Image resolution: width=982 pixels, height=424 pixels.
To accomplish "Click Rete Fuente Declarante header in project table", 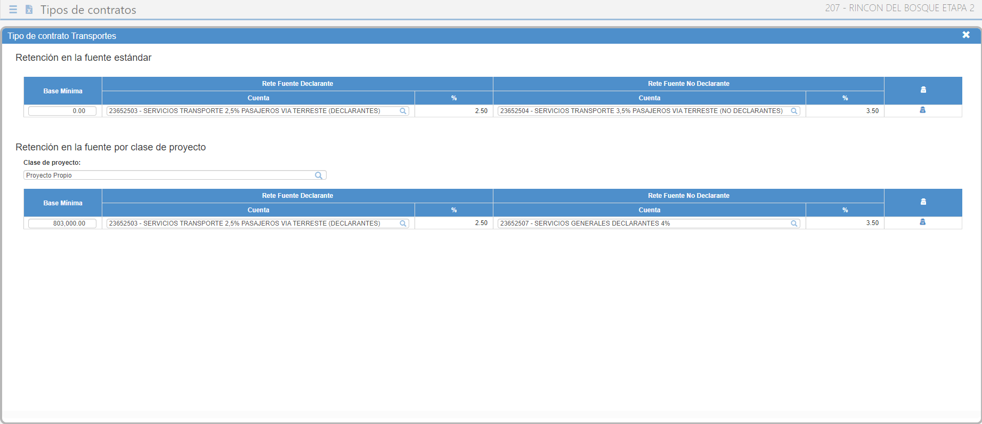I will [297, 196].
